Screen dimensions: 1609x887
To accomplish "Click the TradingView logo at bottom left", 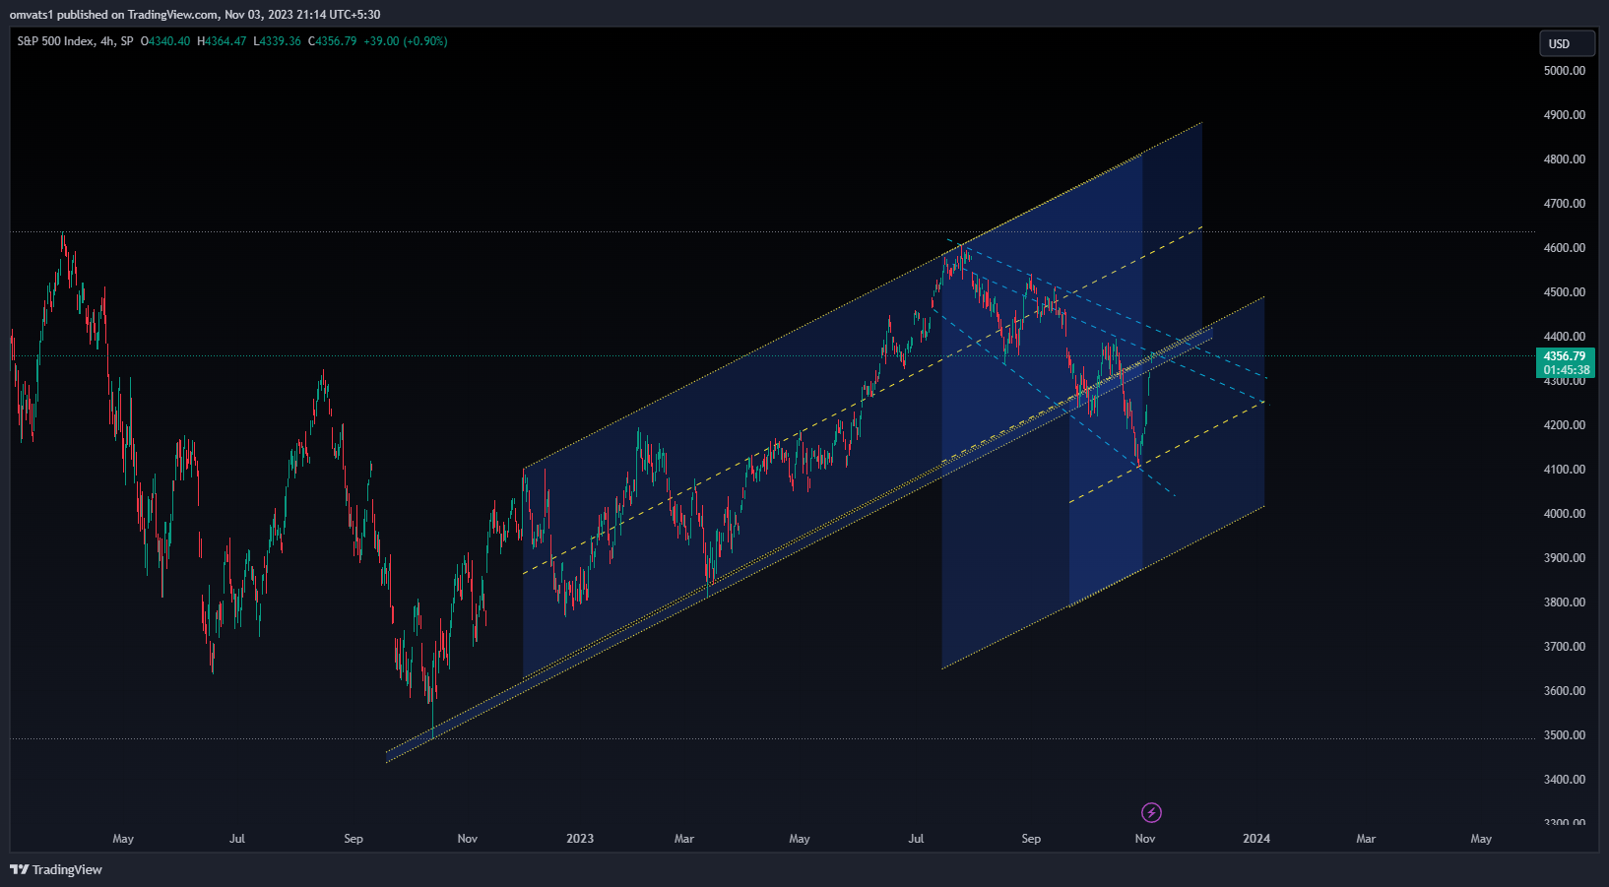I will coord(56,869).
